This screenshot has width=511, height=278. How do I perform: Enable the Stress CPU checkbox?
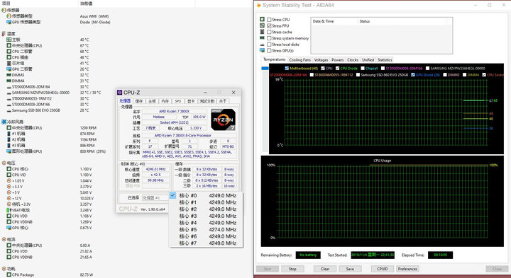click(269, 20)
